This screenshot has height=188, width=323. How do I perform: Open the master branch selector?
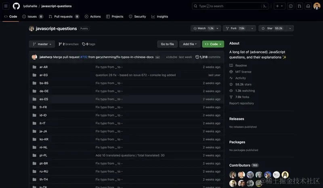(42, 44)
